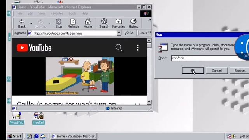Open the File menu

tap(20, 14)
